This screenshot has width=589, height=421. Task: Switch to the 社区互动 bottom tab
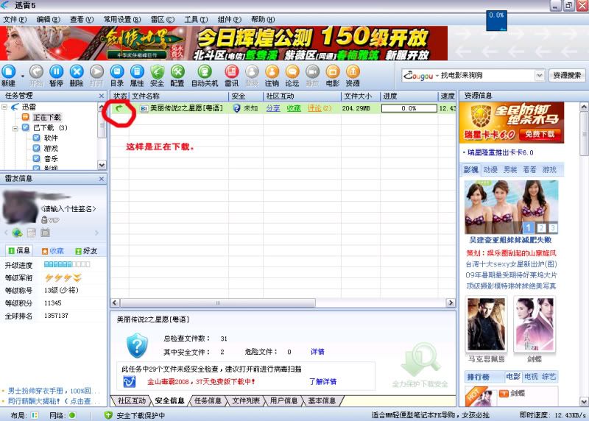(x=132, y=400)
